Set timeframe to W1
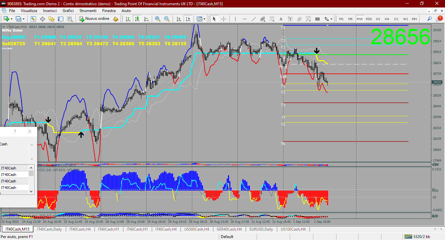The width and height of the screenshot is (445, 240). [x=405, y=19]
